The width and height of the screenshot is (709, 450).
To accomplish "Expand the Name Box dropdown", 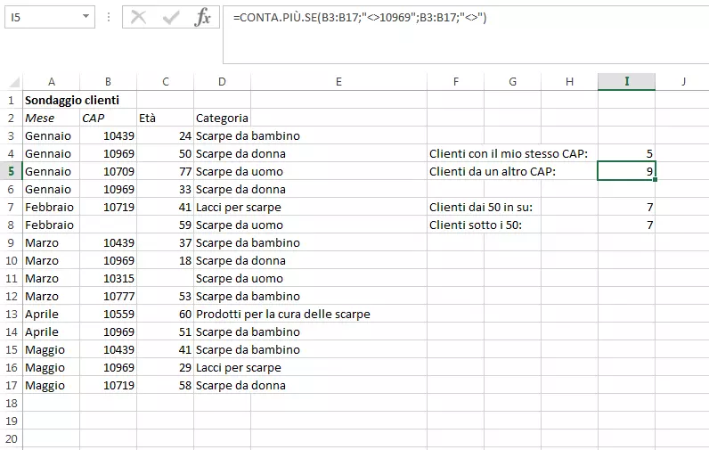I will [x=86, y=17].
